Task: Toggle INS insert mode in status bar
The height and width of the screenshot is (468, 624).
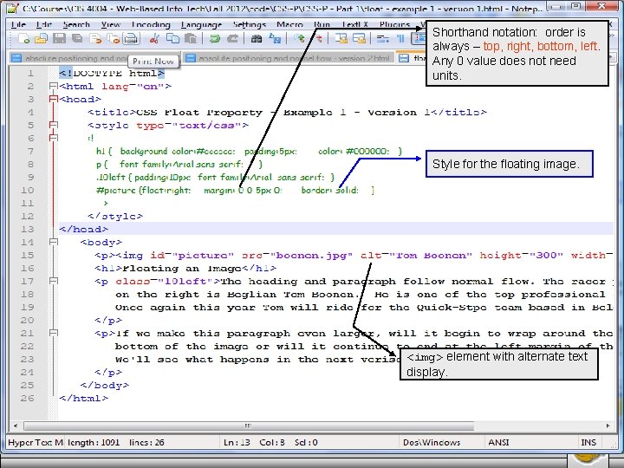Action: tap(588, 442)
